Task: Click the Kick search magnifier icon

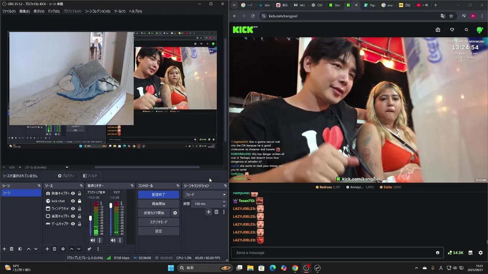Action: [466, 30]
